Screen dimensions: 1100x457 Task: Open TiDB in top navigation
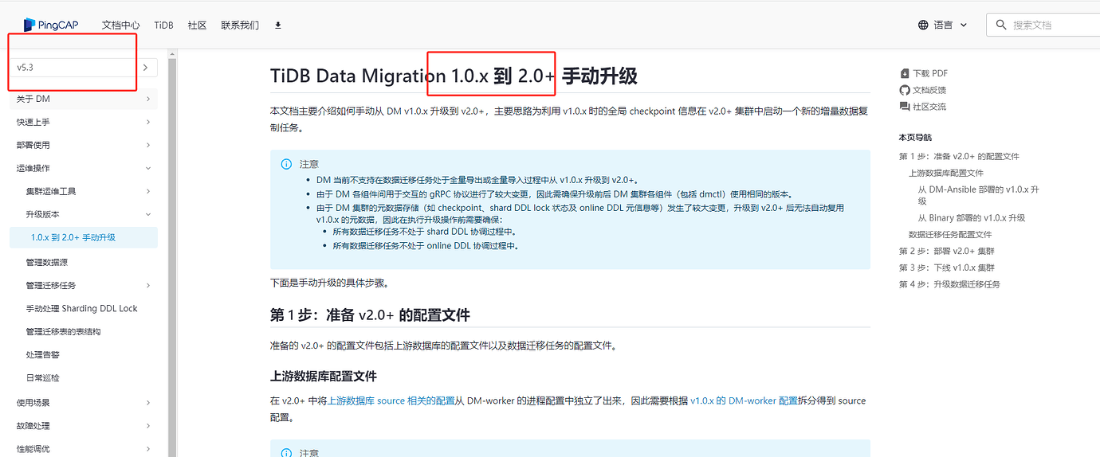click(163, 25)
